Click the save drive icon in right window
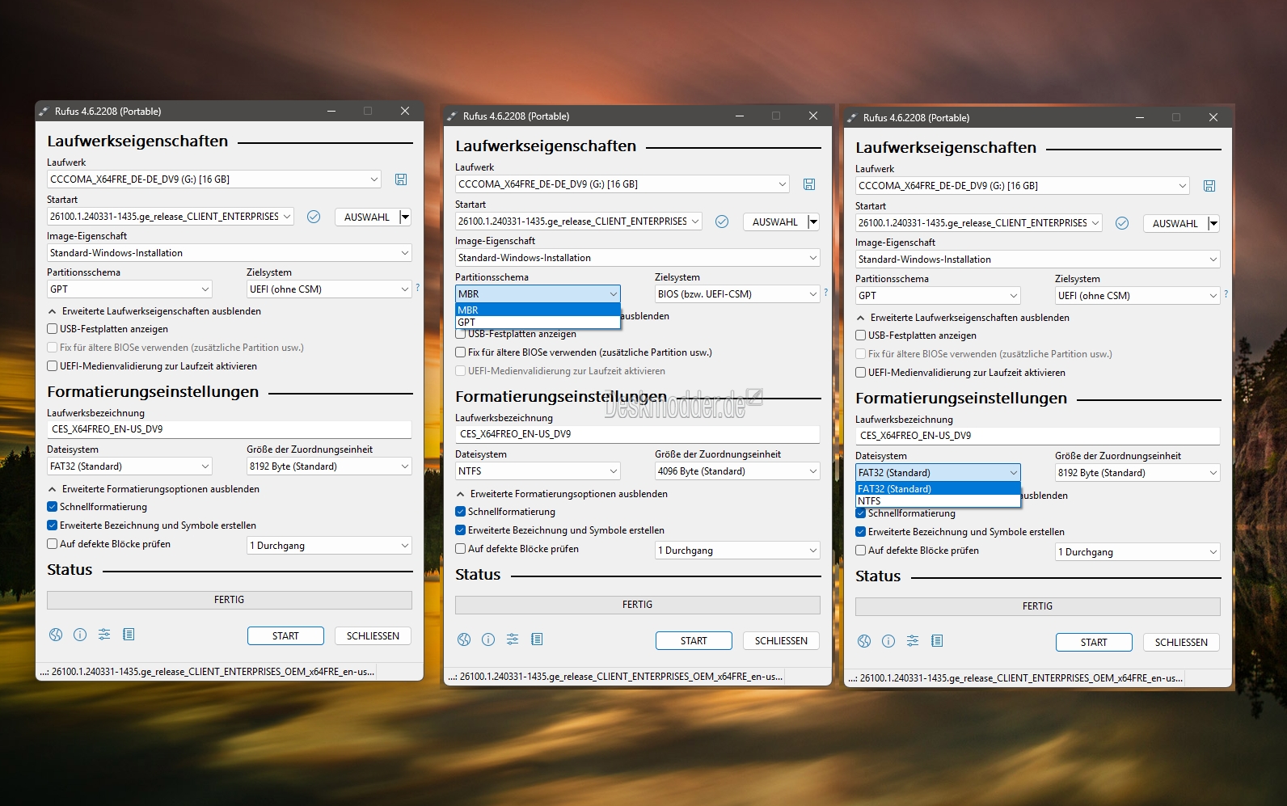 pos(1209,186)
